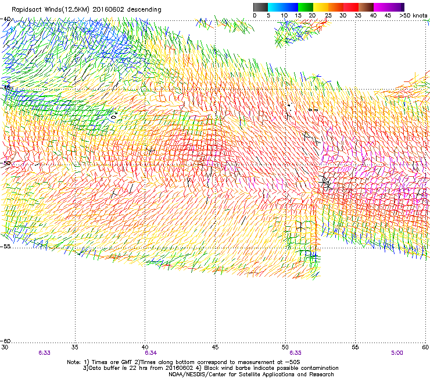Click the purple '5:00' swath time label

point(397,353)
